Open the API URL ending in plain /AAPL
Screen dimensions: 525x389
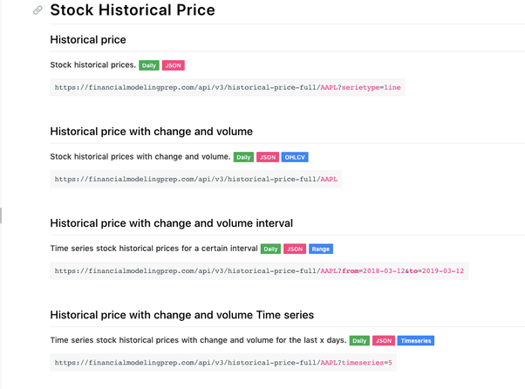click(x=197, y=179)
